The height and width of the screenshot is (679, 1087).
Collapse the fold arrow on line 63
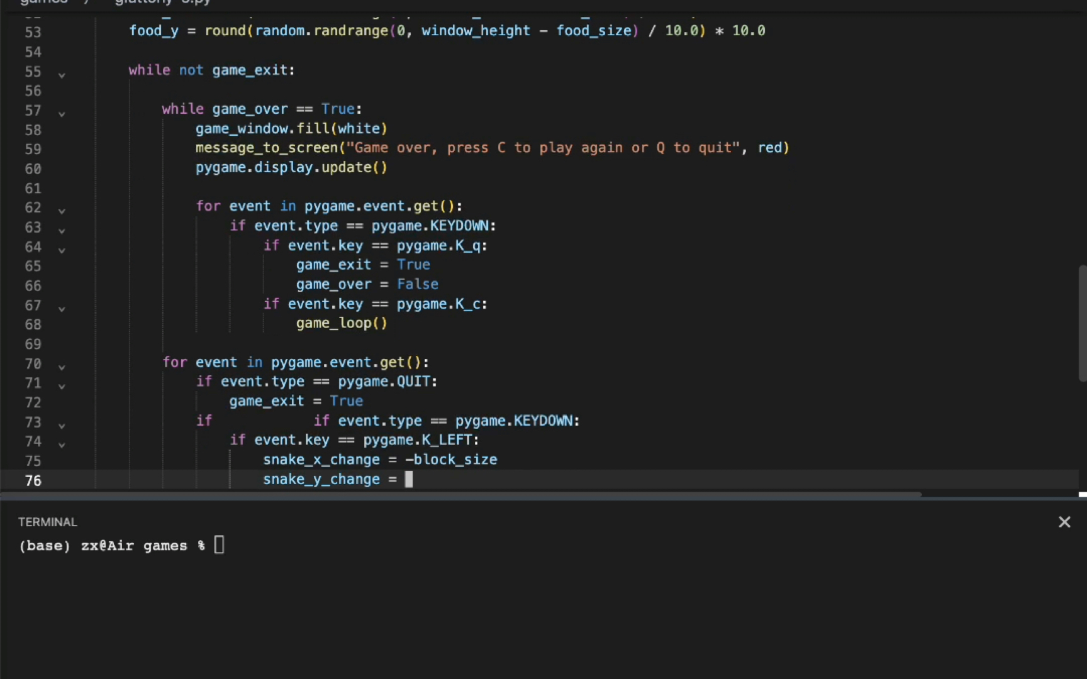point(62,230)
